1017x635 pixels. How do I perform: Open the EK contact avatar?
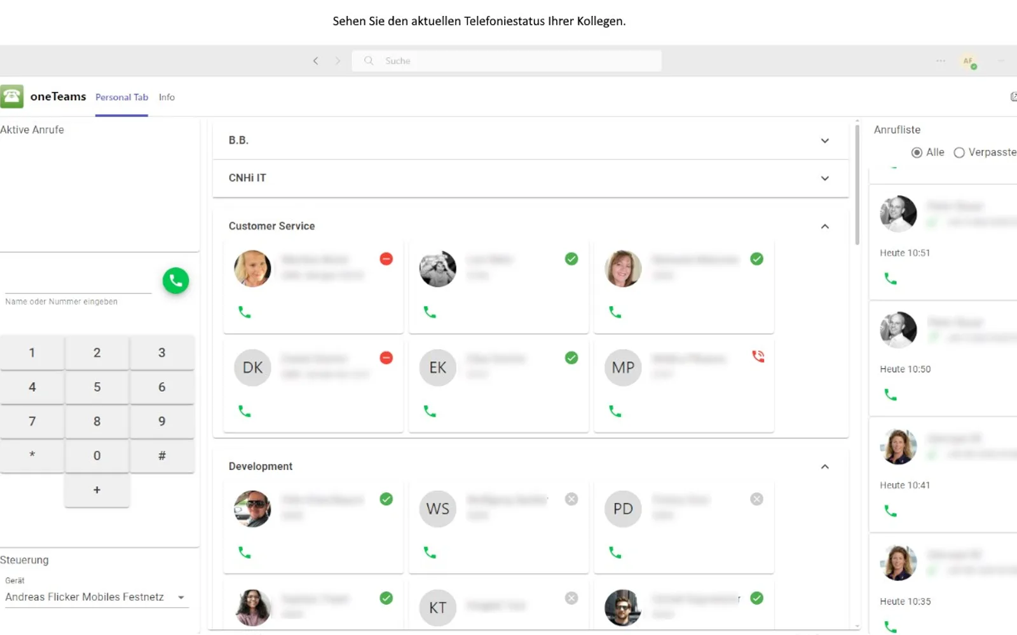point(438,368)
